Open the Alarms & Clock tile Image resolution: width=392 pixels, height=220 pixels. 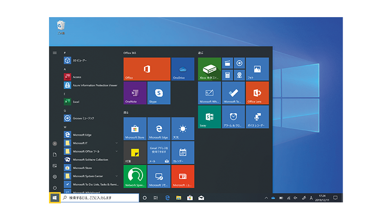tap(233, 117)
